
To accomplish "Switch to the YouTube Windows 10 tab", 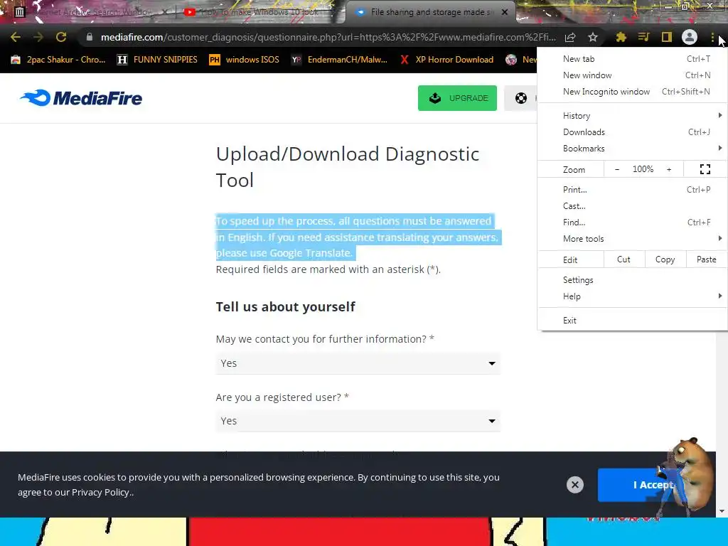I will click(x=255, y=12).
